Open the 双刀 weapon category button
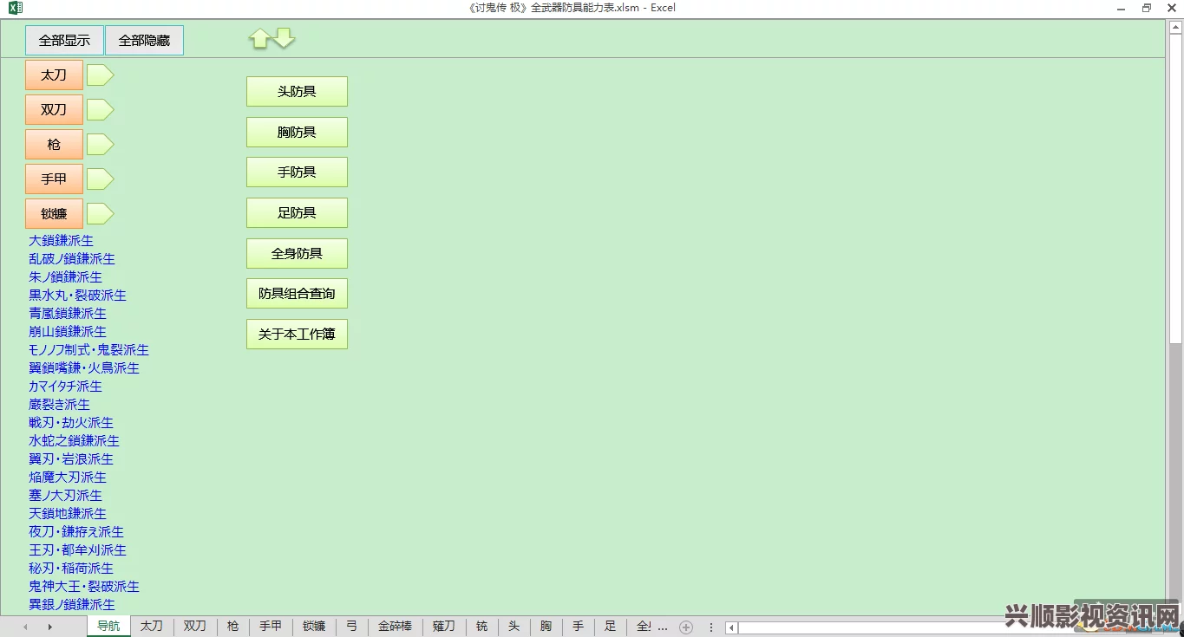Image resolution: width=1184 pixels, height=637 pixels. click(54, 110)
